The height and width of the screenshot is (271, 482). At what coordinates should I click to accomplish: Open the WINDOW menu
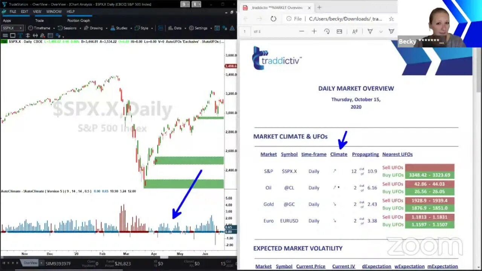point(54,12)
